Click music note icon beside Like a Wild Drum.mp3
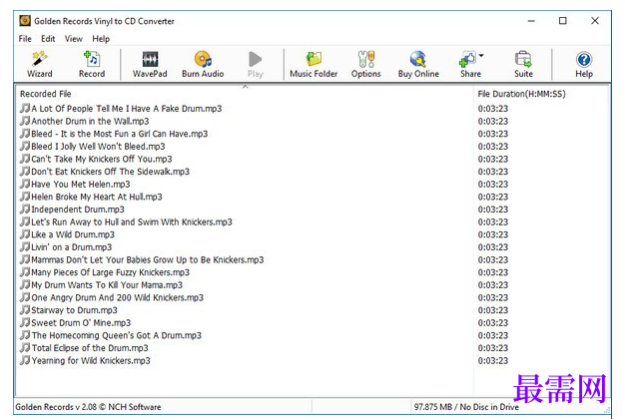 [25, 234]
